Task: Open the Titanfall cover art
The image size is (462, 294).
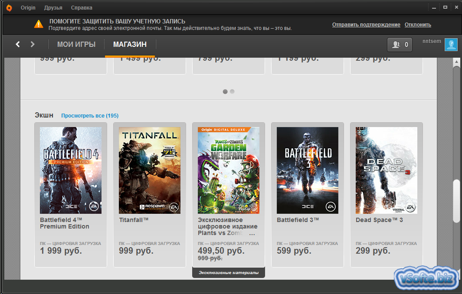Action: pos(150,170)
